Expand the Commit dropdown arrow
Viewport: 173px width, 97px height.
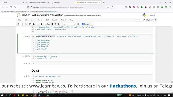pyautogui.click(x=92, y=24)
